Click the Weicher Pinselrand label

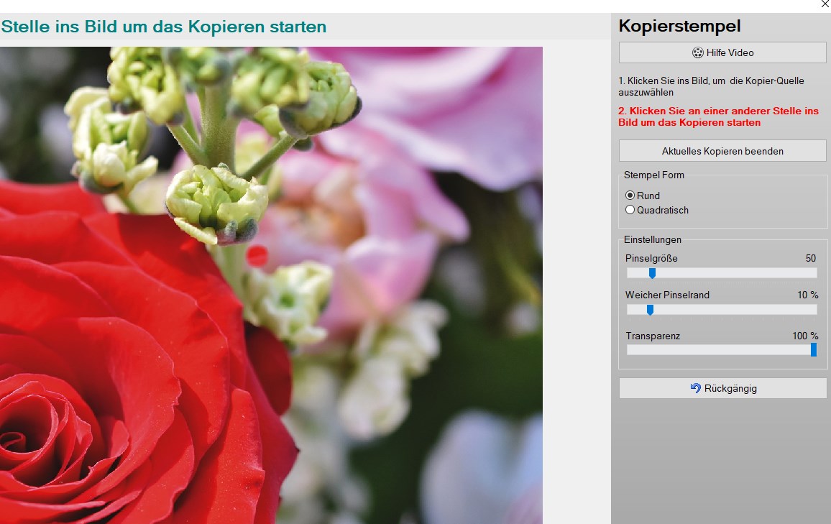(x=667, y=295)
